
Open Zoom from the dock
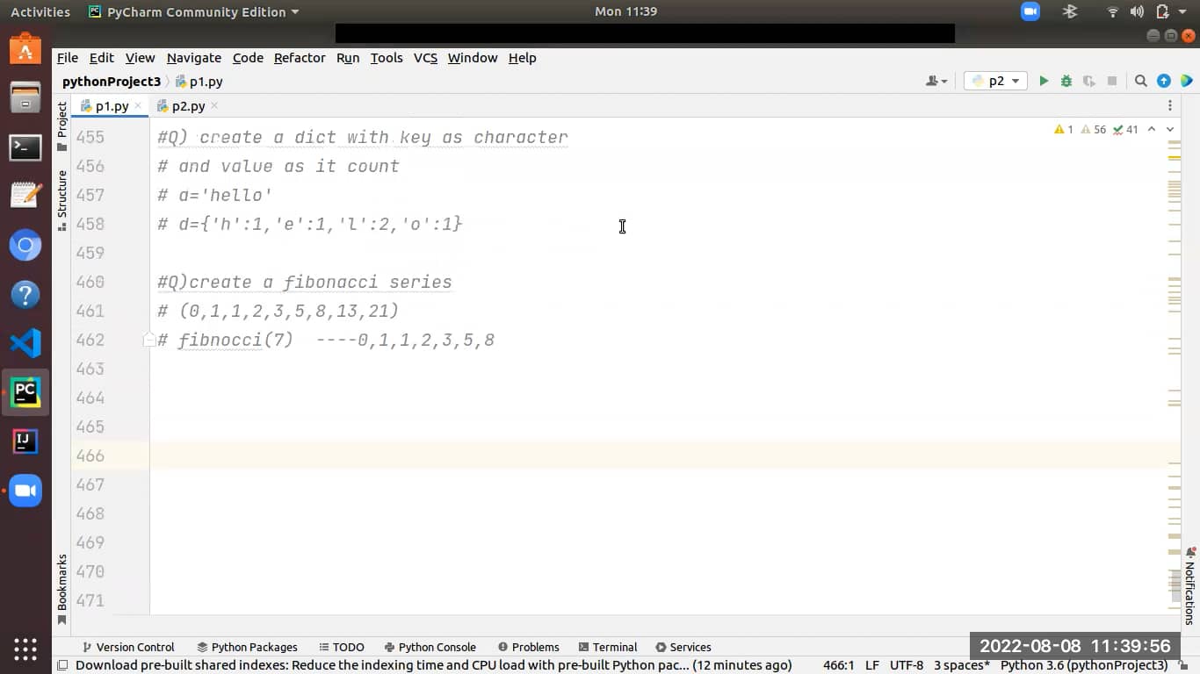click(25, 491)
